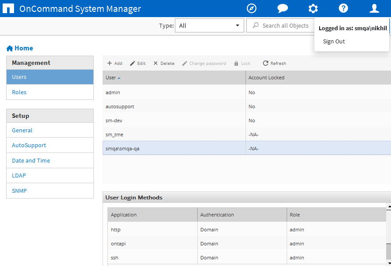Expand the Type dropdown
The height and width of the screenshot is (266, 391).
point(210,25)
